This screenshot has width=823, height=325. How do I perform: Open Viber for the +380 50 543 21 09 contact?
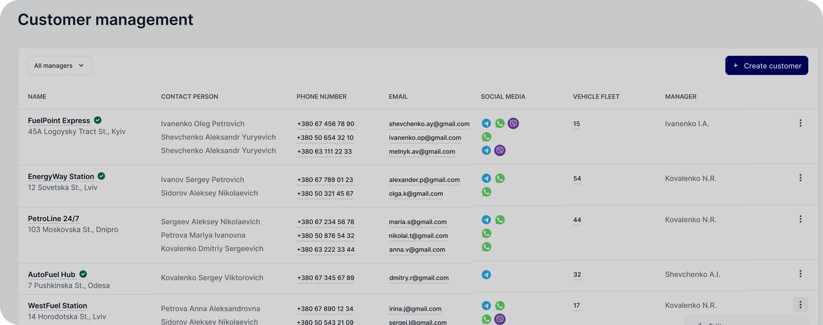pyautogui.click(x=500, y=319)
